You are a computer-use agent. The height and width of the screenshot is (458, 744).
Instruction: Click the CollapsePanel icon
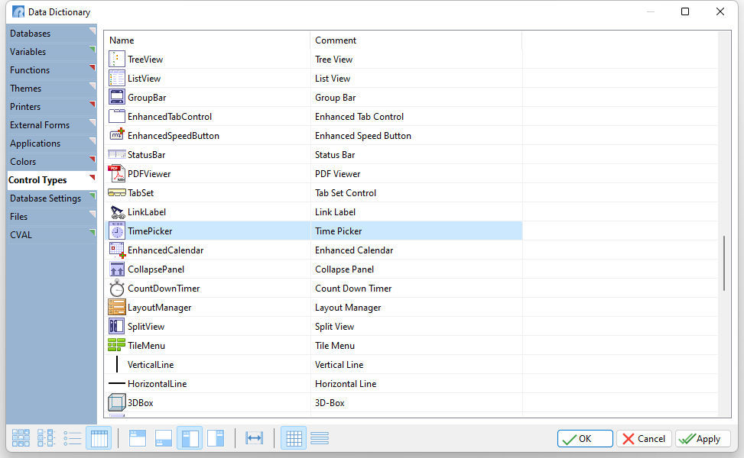tap(117, 269)
